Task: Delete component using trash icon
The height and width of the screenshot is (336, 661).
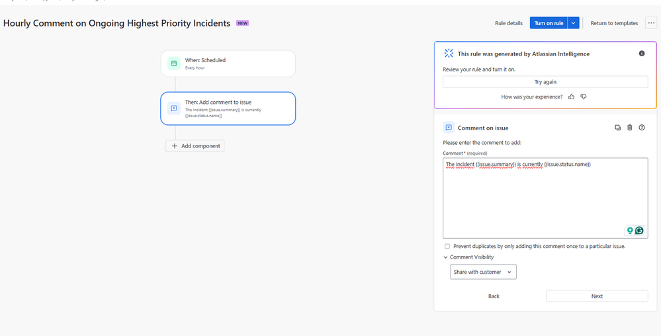Action: tap(630, 128)
